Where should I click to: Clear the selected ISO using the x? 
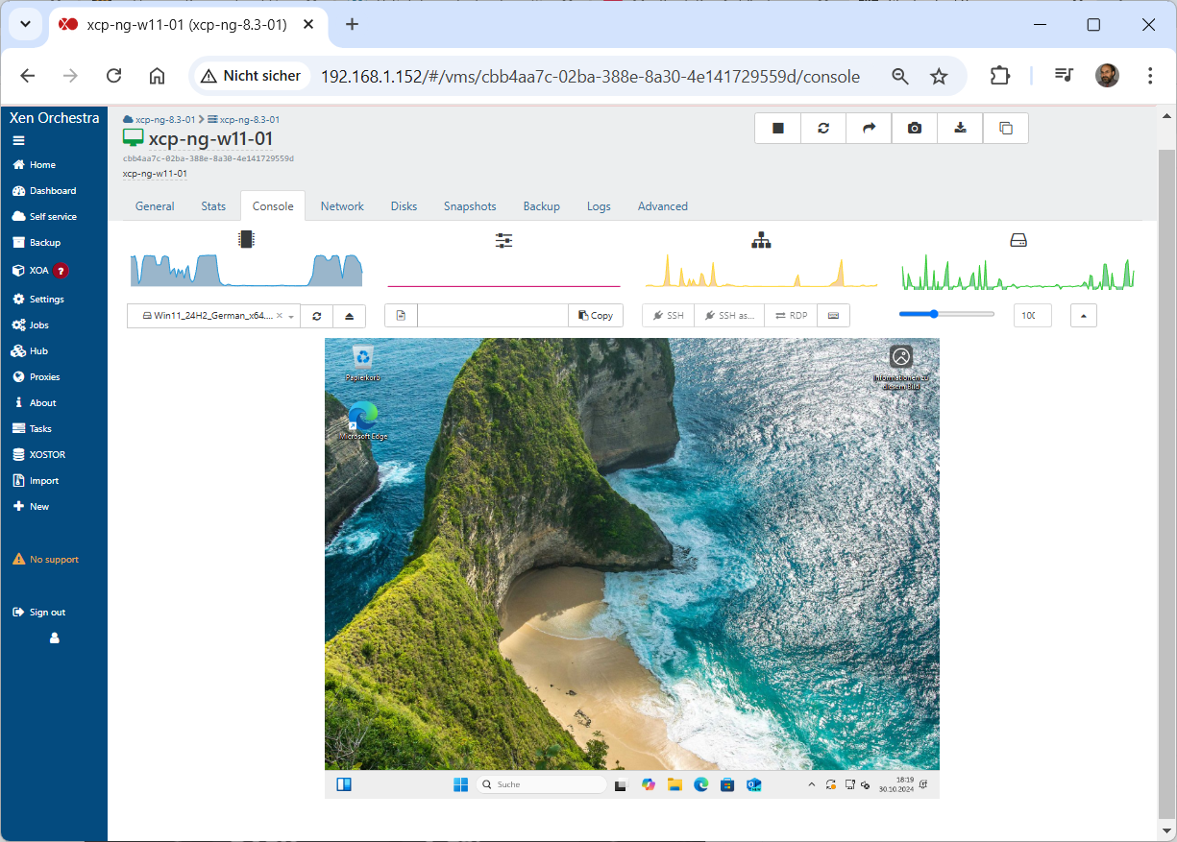click(280, 316)
